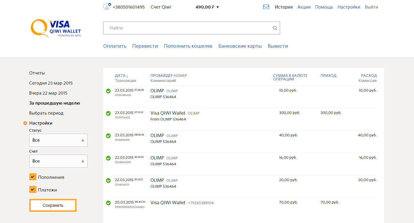Click 16,00 руб. in РАСХОД column
Image resolution: width=414 pixels, height=223 pixels.
point(368,158)
